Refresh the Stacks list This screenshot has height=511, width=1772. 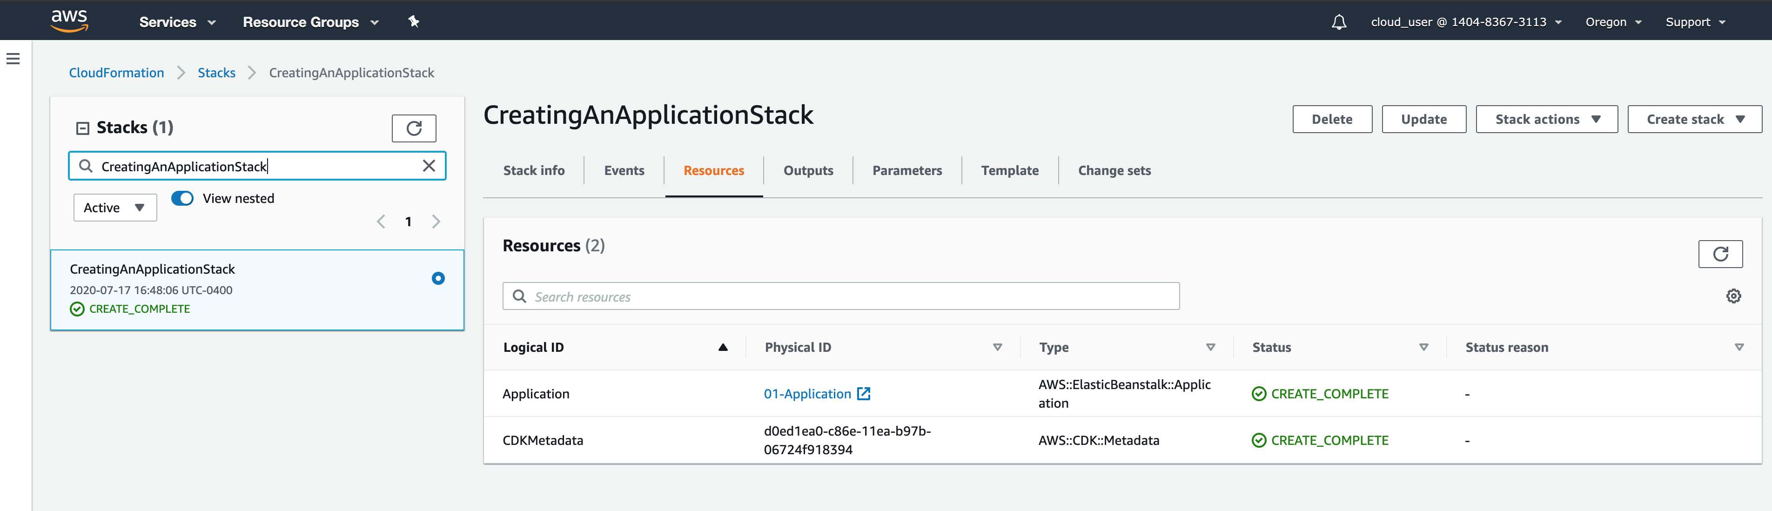click(413, 128)
